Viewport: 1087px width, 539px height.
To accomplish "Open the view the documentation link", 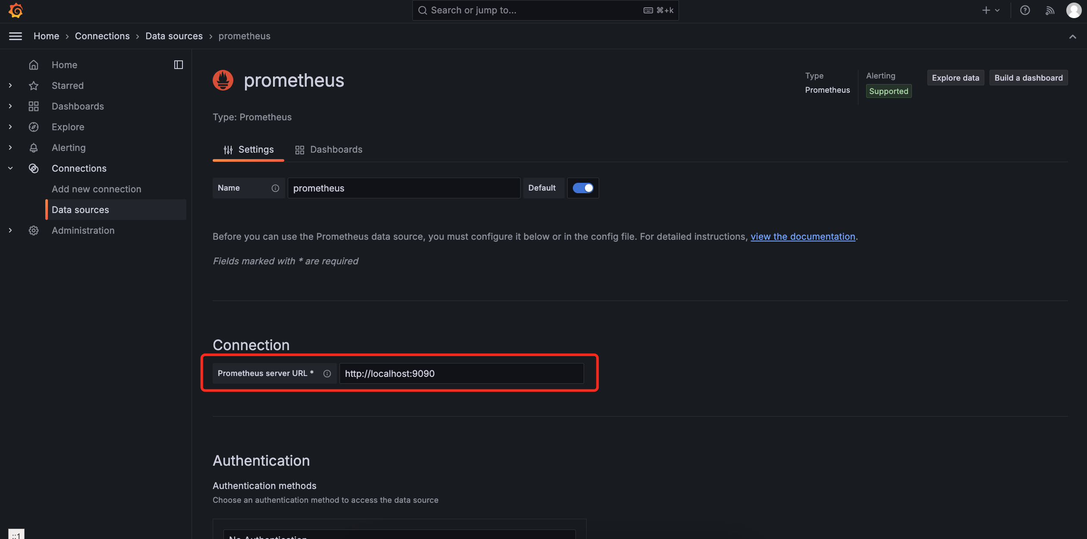I will pyautogui.click(x=803, y=237).
